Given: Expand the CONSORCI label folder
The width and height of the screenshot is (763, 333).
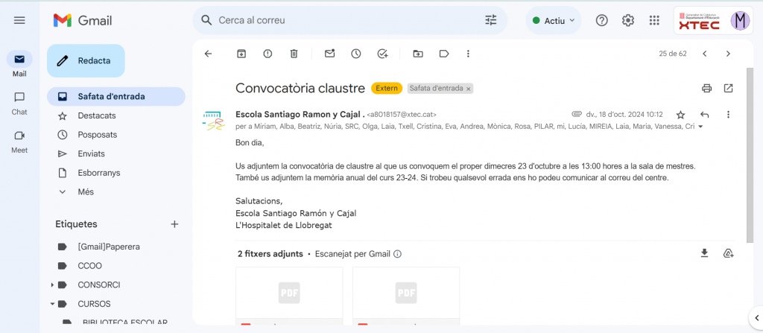Looking at the screenshot, I should [x=53, y=285].
